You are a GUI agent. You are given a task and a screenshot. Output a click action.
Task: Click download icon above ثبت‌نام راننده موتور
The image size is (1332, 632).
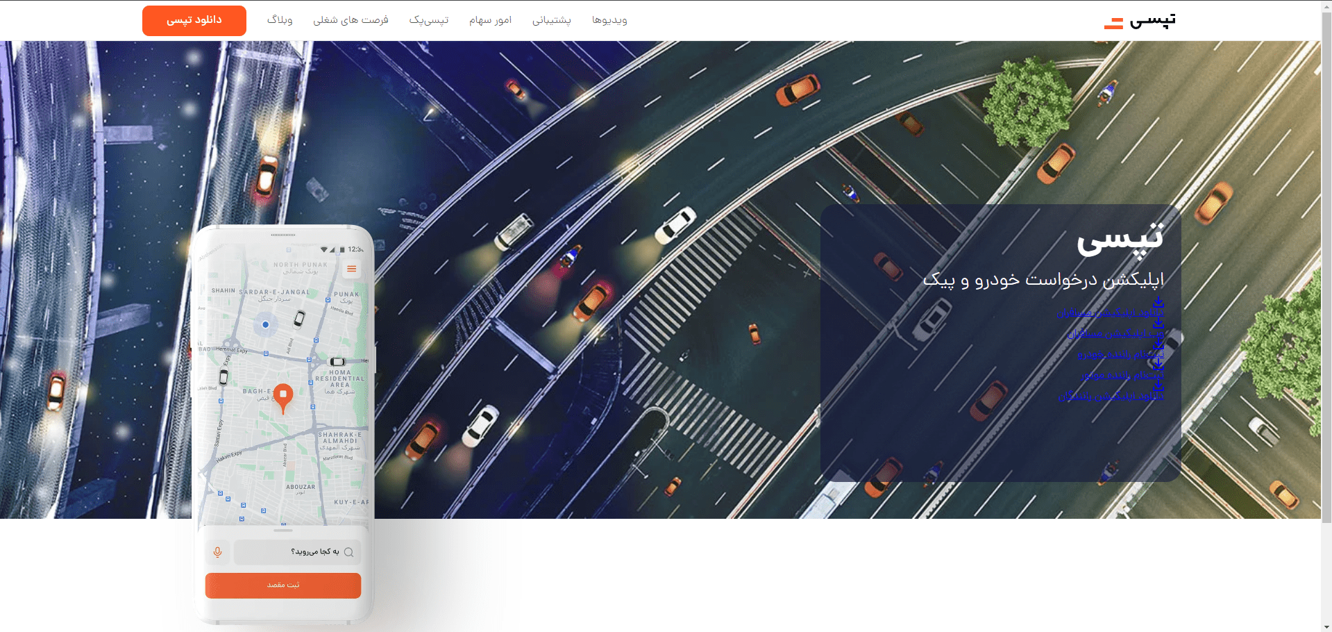coord(1158,365)
